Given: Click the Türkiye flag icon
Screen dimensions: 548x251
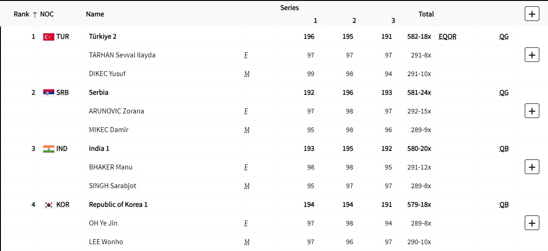Looking at the screenshot, I should click(49, 37).
